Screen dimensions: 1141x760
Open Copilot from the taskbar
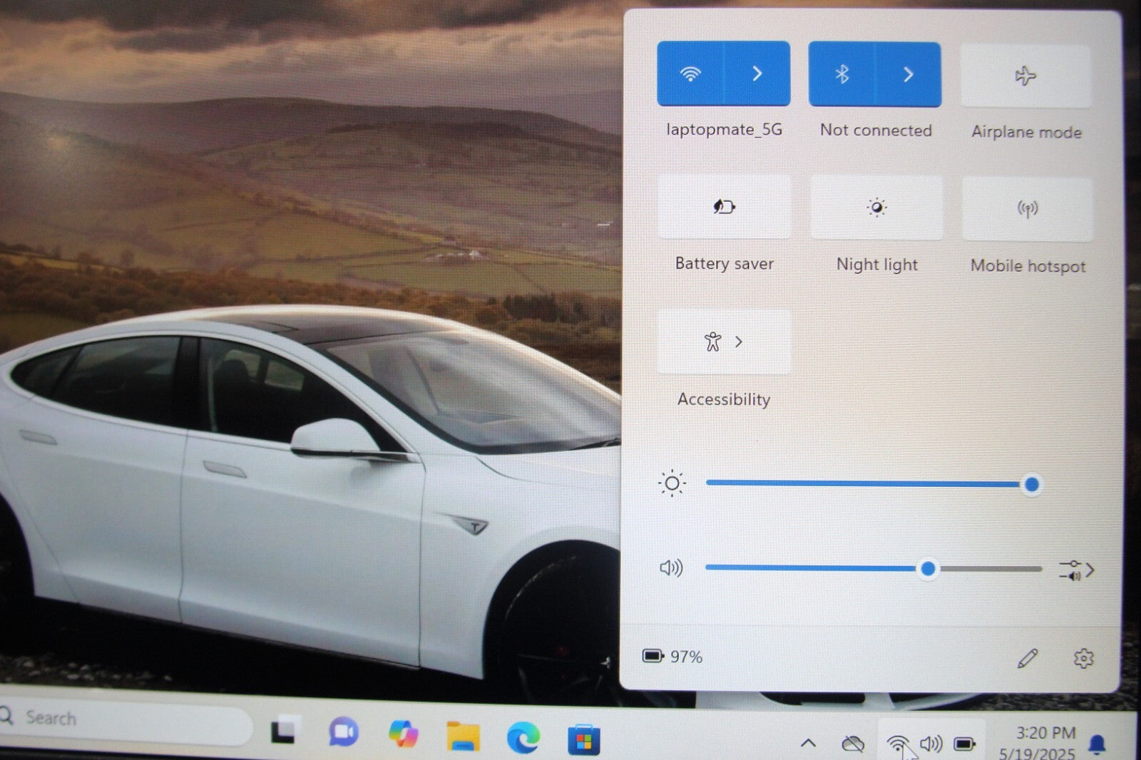click(403, 734)
